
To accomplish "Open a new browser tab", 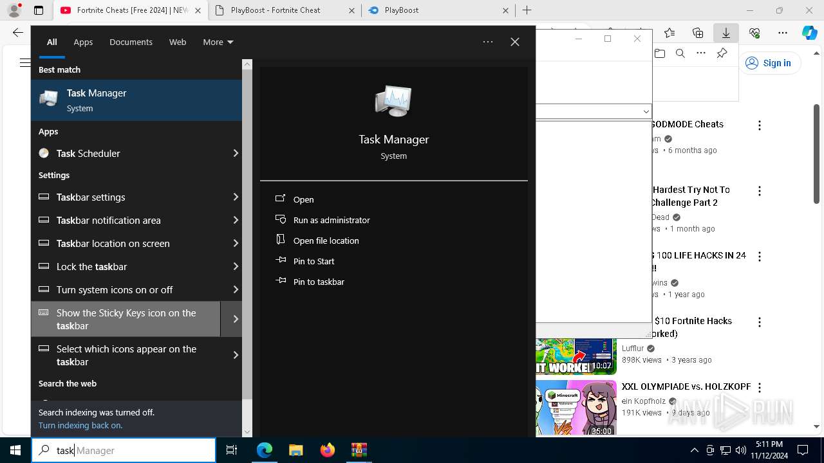I will click(527, 10).
